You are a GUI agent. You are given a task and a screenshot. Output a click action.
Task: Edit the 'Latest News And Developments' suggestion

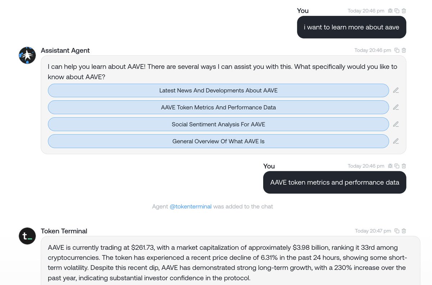pos(396,90)
